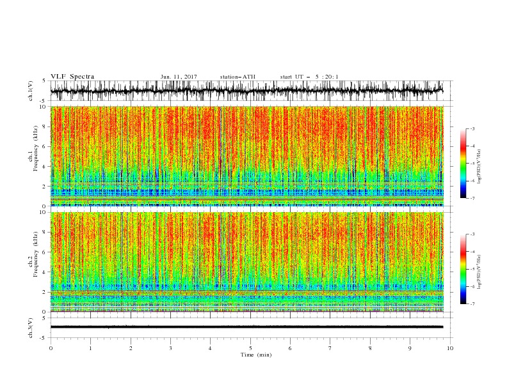Click inside the ch.2 spectrogram panel
This screenshot has height=391, width=507.
[246, 262]
